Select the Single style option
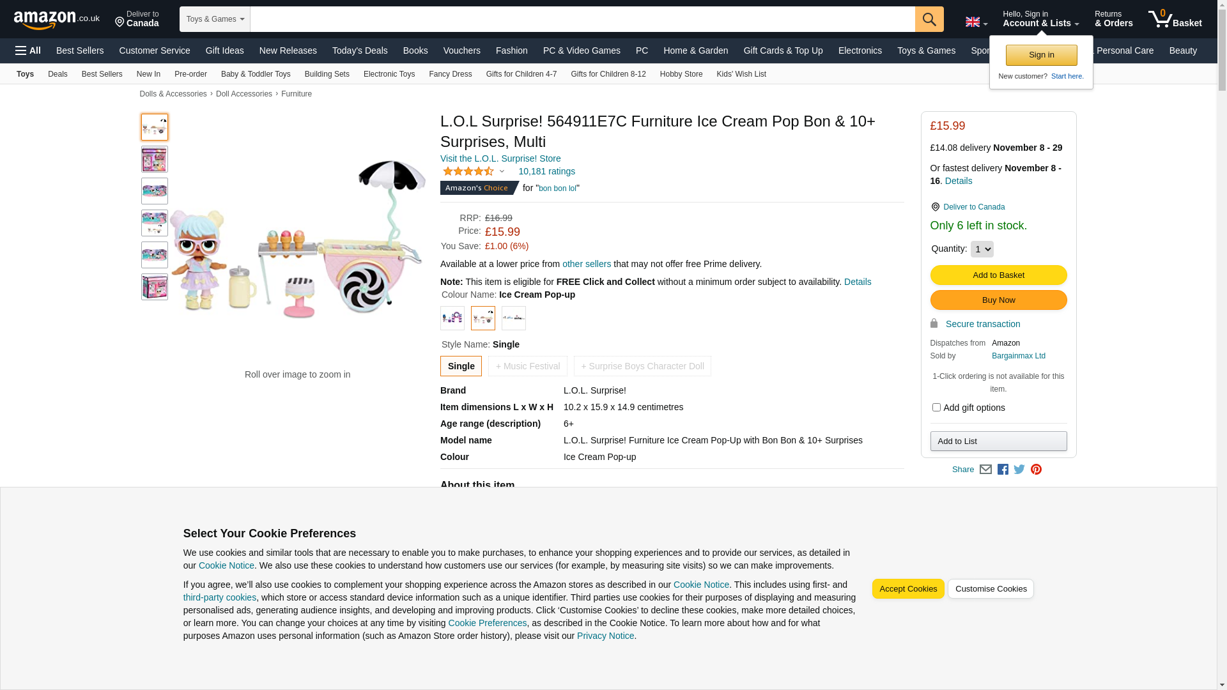This screenshot has height=690, width=1227. tap(461, 366)
